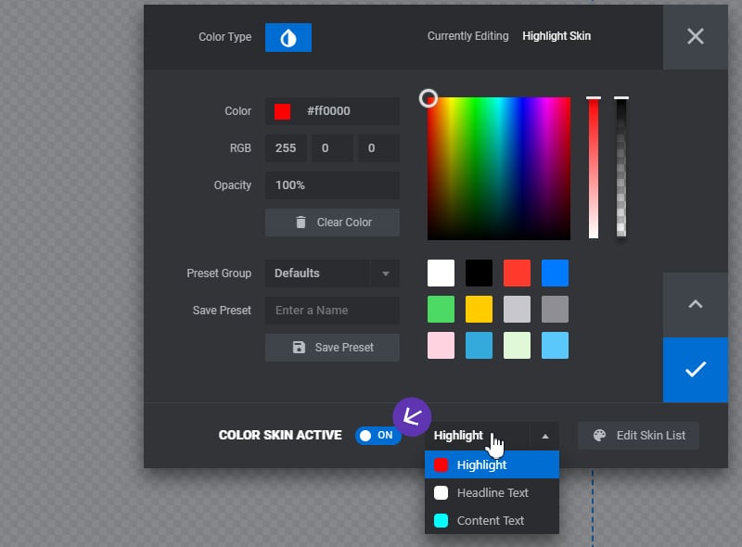The height and width of the screenshot is (547, 742).
Task: Open the Preset Group Defaults dropdown
Action: 332,273
